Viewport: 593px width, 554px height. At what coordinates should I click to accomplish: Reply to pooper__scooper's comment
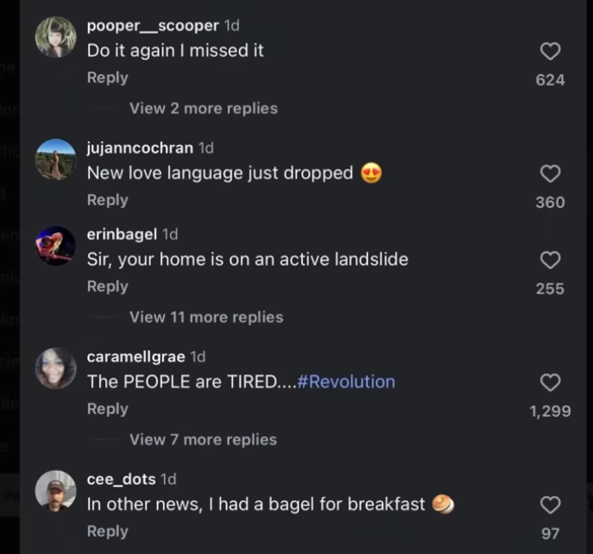tap(107, 78)
